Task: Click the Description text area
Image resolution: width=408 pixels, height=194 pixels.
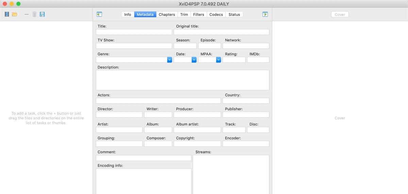Action: pyautogui.click(x=183, y=80)
